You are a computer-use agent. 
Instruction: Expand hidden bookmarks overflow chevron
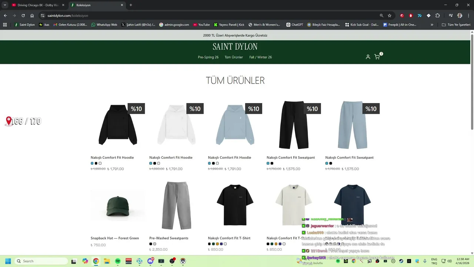point(432,25)
